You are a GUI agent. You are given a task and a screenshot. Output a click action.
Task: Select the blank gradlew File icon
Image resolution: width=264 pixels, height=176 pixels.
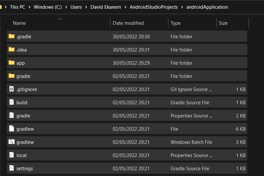(x=12, y=129)
